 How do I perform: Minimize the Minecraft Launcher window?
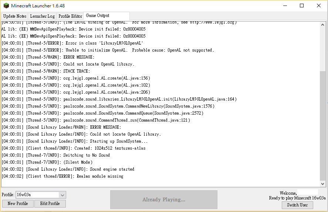click(x=285, y=6)
